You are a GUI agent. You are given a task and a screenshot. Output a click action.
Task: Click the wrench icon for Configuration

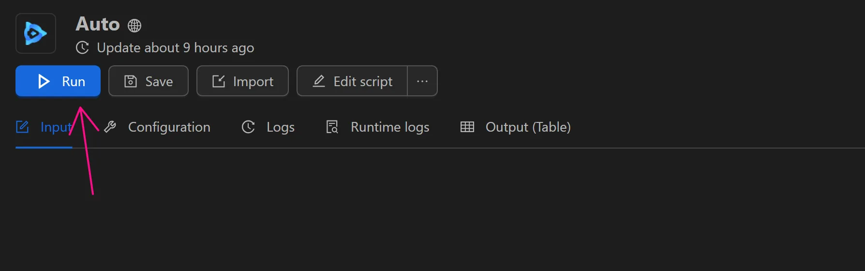pos(110,127)
